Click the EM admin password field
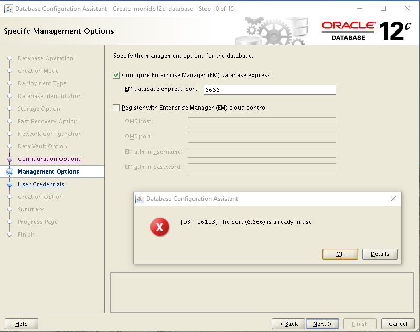Screen dimensions: 420x332 point(262,168)
